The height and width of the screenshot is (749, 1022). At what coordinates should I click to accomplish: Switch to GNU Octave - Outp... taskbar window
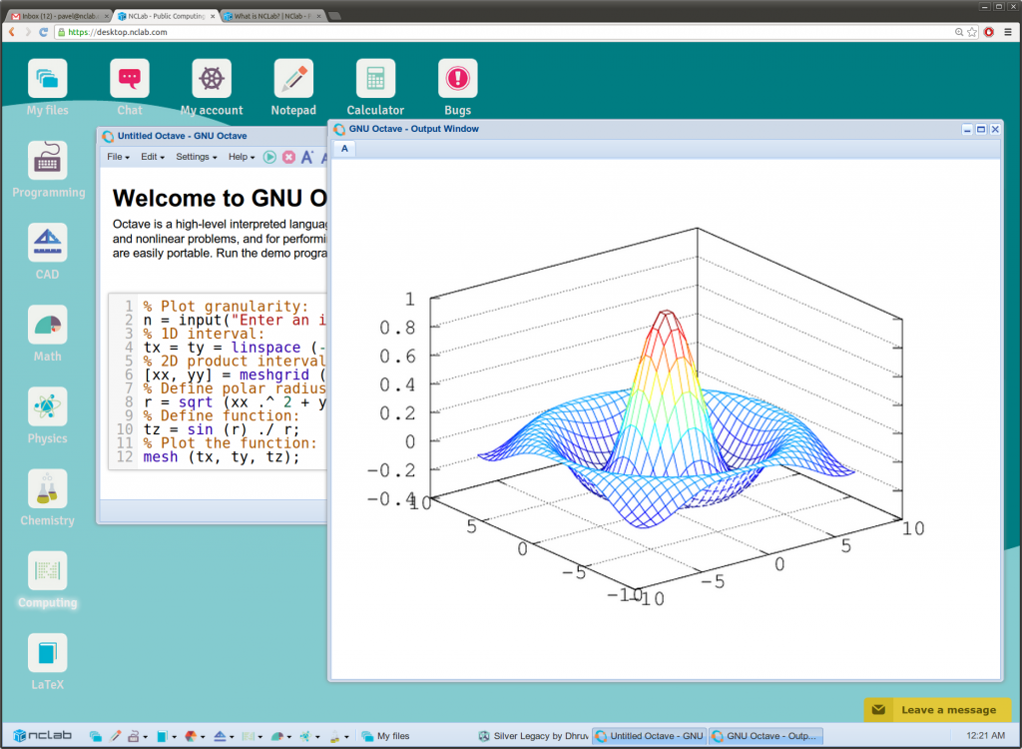pos(766,736)
